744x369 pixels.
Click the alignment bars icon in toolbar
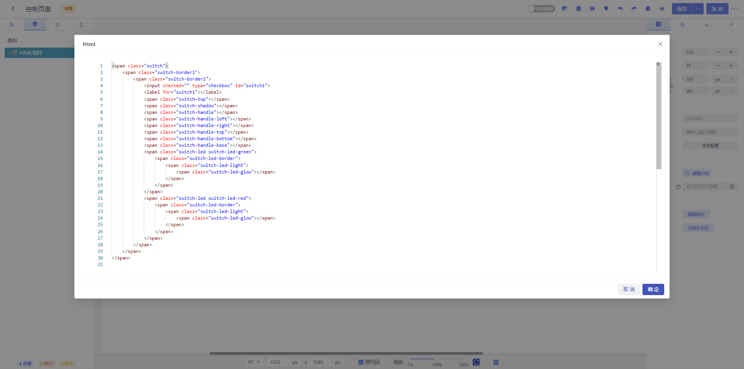592,9
